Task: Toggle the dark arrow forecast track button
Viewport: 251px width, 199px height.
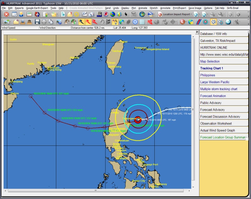Action: [x=82, y=22]
